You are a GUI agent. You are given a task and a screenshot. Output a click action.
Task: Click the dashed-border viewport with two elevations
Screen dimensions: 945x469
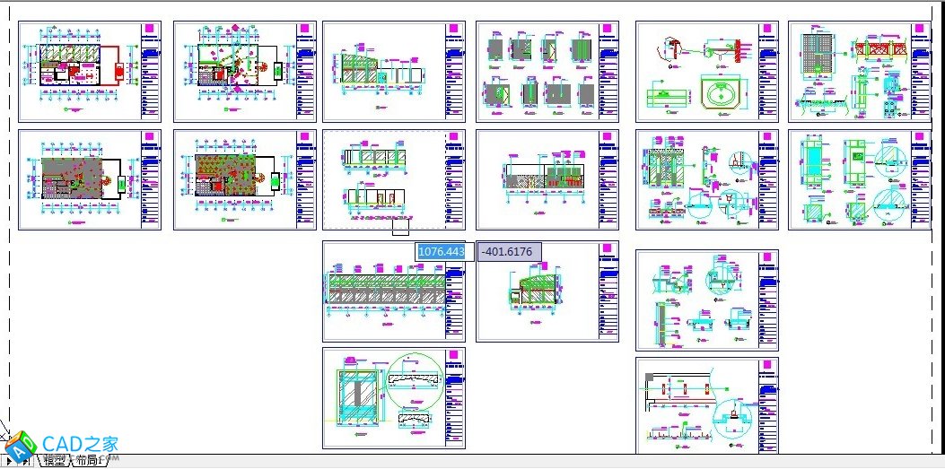point(381,179)
